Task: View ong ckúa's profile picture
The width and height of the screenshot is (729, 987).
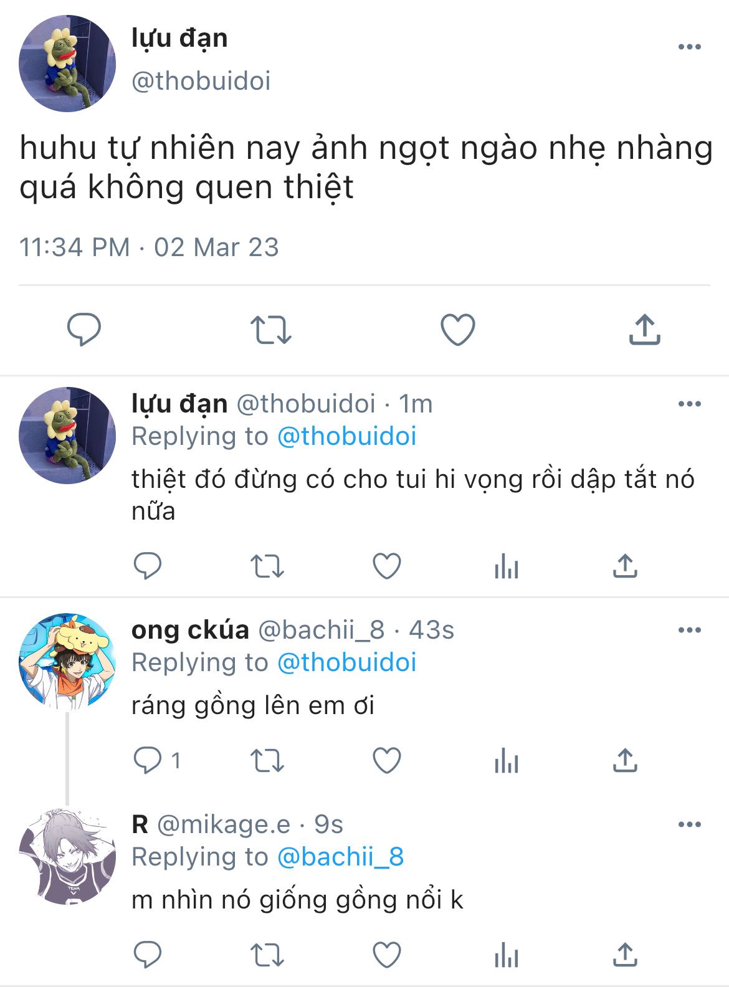Action: pyautogui.click(x=67, y=661)
